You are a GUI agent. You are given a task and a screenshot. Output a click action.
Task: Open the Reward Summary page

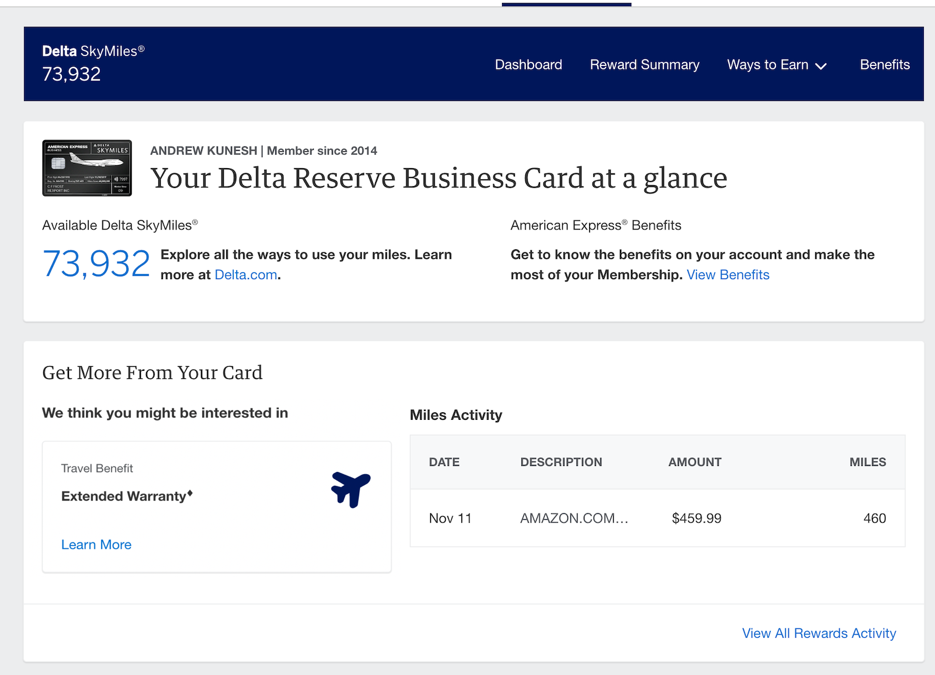point(645,65)
